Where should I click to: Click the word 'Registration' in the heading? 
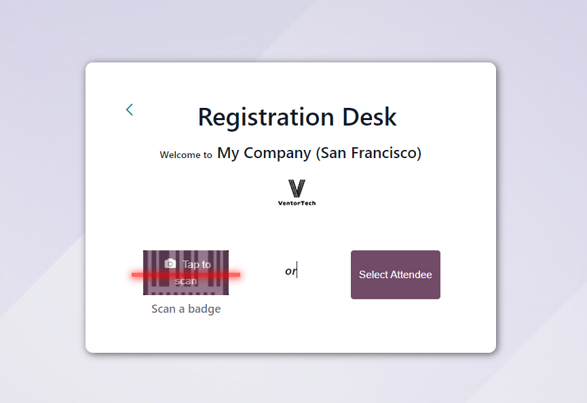tap(266, 118)
